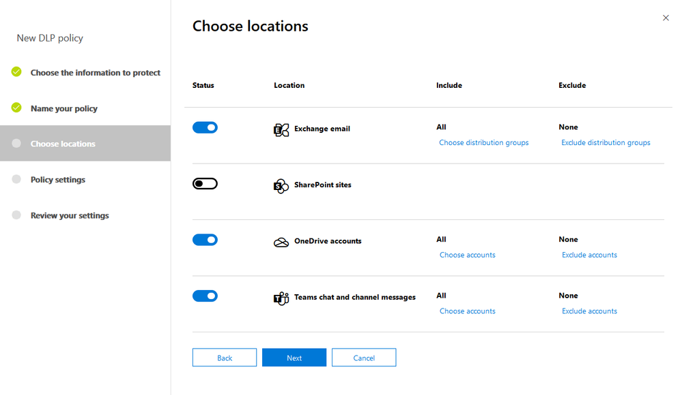
Task: Click the grey step circle beside Choose locations
Action: click(x=16, y=143)
